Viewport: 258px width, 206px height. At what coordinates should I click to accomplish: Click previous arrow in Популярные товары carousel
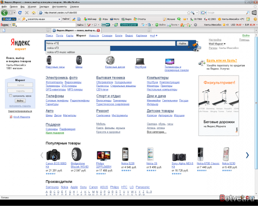(x=42, y=155)
